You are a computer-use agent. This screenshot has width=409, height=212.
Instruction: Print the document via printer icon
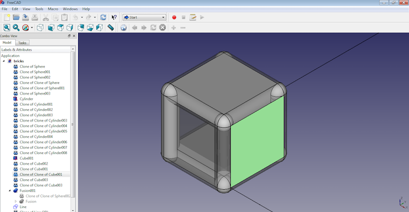coord(34,18)
